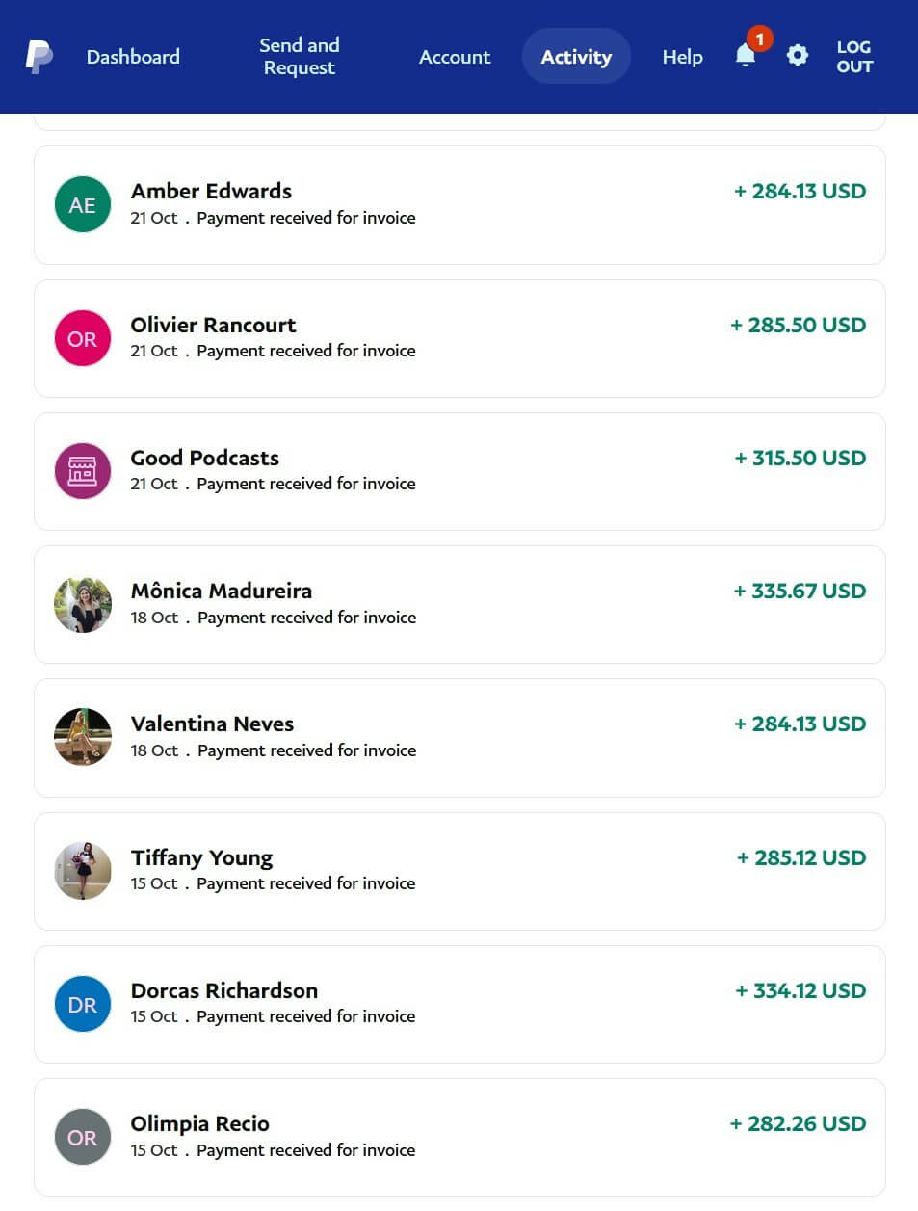Image resolution: width=918 pixels, height=1211 pixels.
Task: Open Tiffany Young profile photo
Action: click(x=83, y=871)
